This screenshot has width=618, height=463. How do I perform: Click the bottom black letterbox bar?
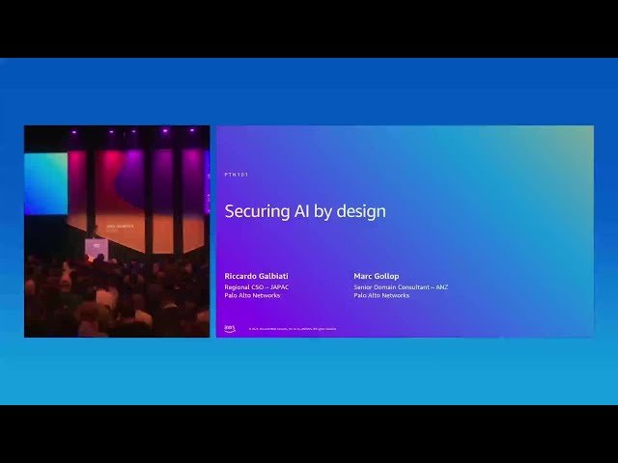point(309,434)
